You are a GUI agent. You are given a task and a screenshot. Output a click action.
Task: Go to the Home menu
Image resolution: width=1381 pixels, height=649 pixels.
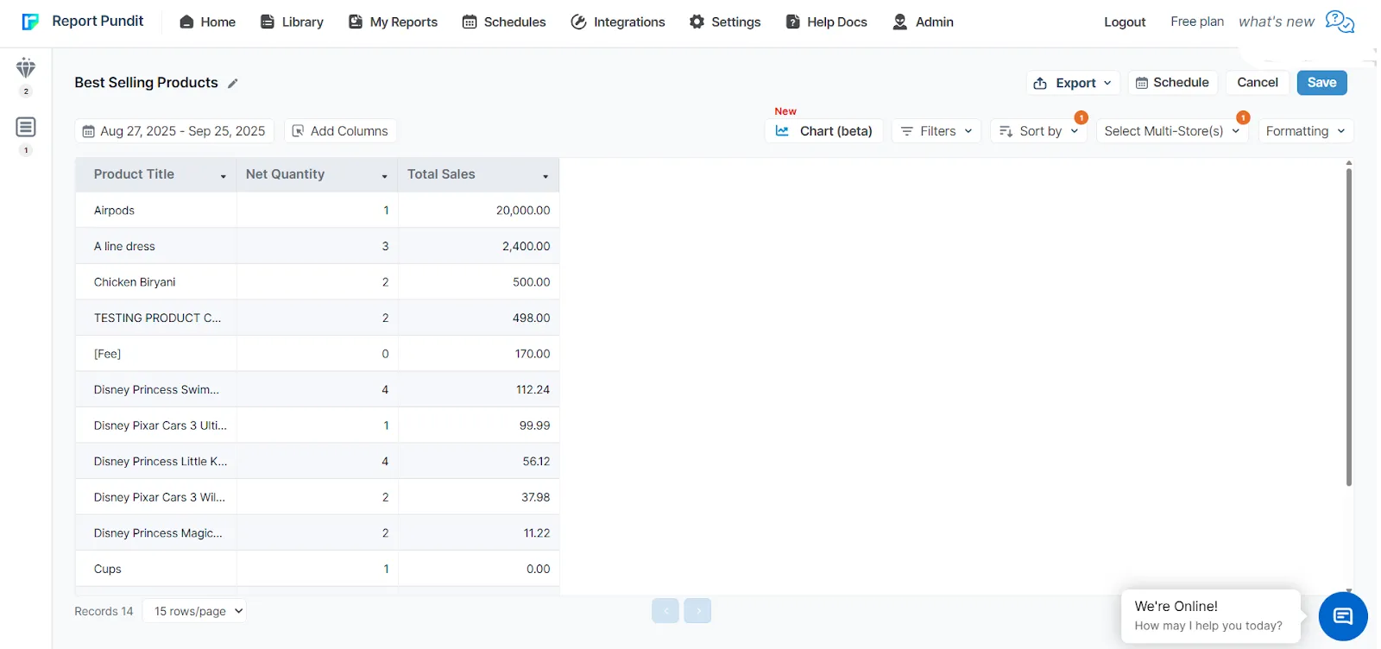tap(207, 22)
